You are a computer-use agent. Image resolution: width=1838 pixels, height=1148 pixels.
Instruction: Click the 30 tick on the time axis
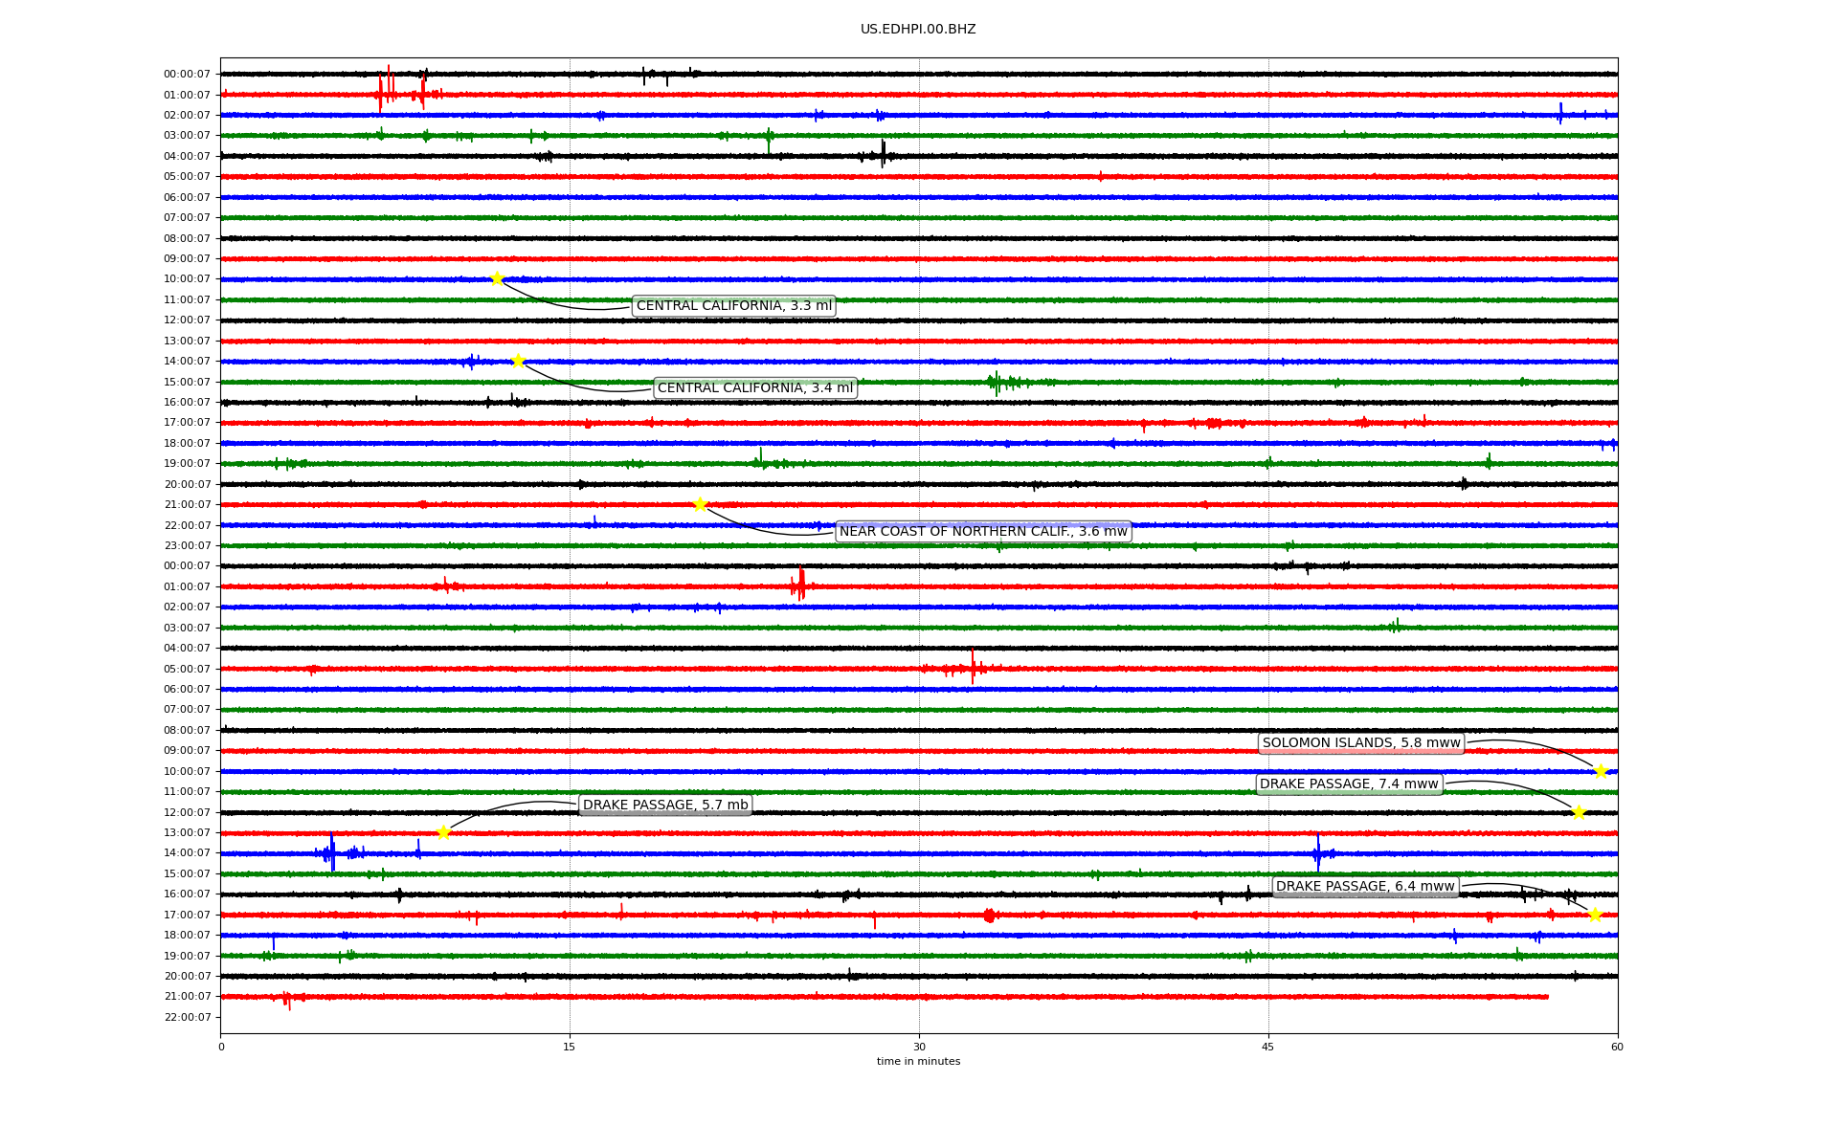[x=919, y=1047]
